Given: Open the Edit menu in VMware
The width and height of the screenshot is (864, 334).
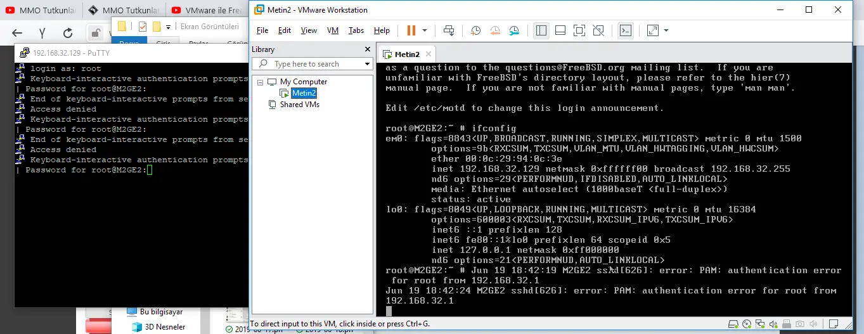Looking at the screenshot, I should (285, 30).
